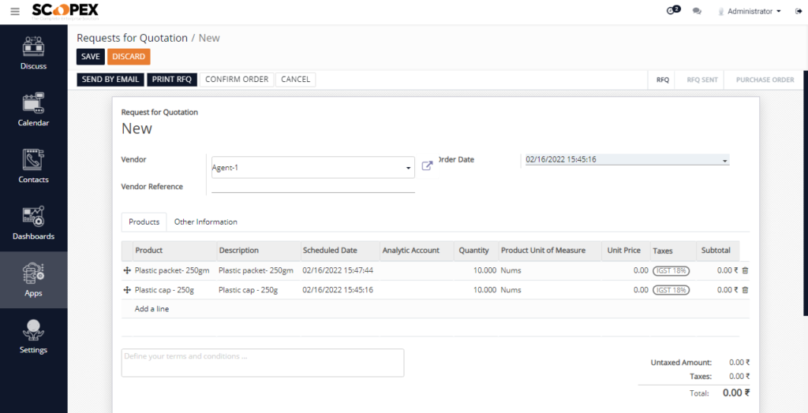Click Product Unit of Measure column header
808x413 pixels.
click(x=549, y=251)
